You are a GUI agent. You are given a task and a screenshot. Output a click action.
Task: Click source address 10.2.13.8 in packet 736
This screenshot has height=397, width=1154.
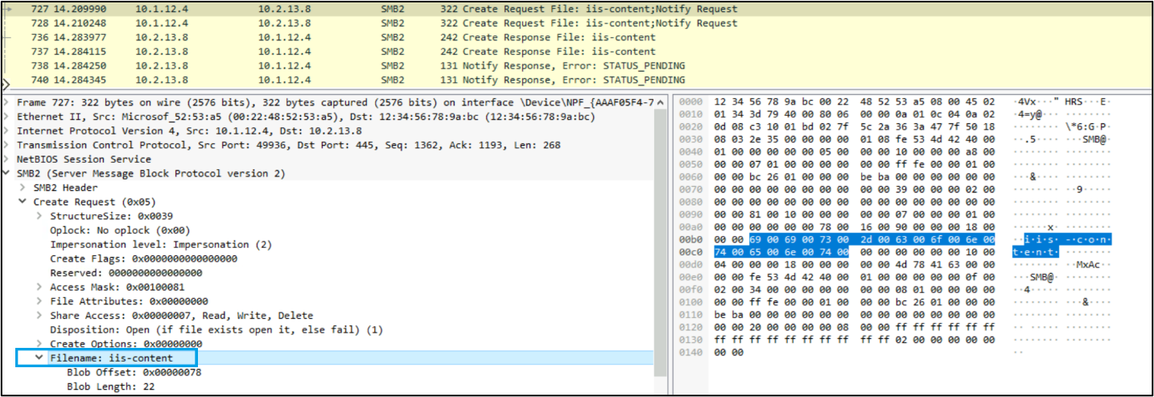[161, 37]
